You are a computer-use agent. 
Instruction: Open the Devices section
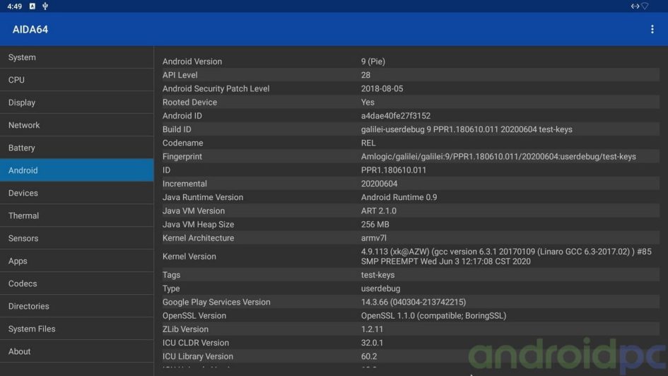tap(76, 193)
